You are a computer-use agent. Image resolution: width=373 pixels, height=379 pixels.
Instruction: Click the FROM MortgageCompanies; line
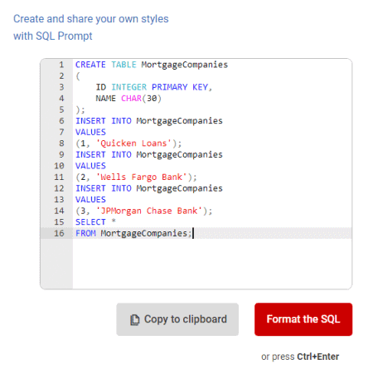coord(133,233)
